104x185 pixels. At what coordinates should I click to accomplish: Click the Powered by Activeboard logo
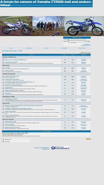click(x=60, y=148)
